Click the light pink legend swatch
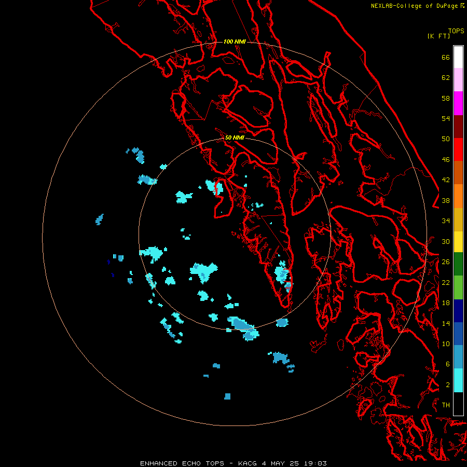 458,80
